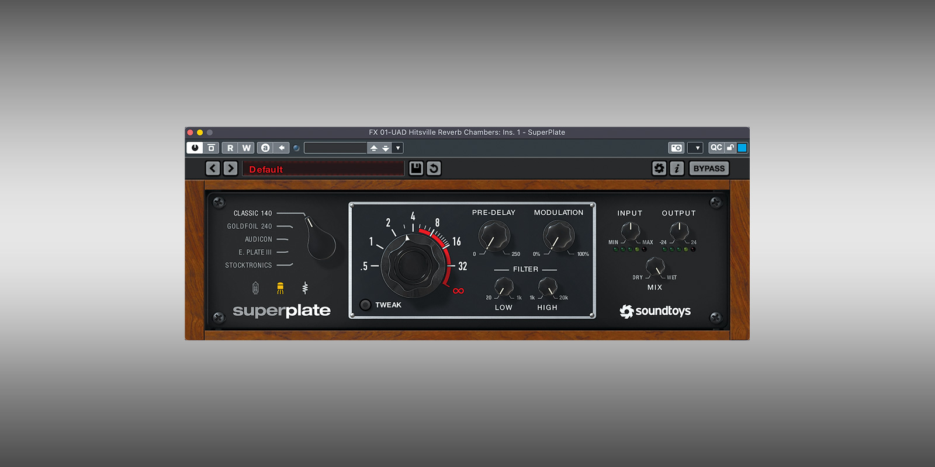Go to next SuperPlate preset
This screenshot has width=935, height=467.
coord(230,169)
